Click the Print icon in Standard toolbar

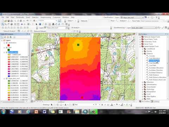12,21
